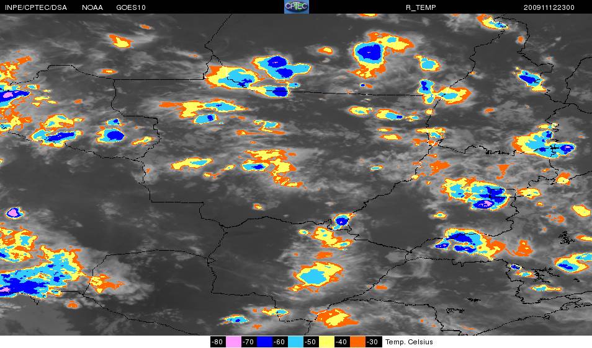592x348 pixels.
Task: Click the yellow -50 to -40 legend swatch
Action: (x=326, y=342)
